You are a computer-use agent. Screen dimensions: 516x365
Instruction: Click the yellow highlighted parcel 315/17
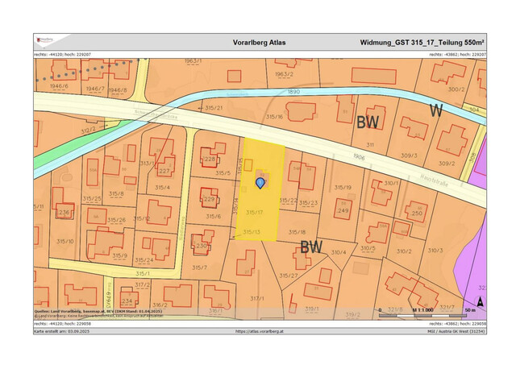tap(256, 211)
